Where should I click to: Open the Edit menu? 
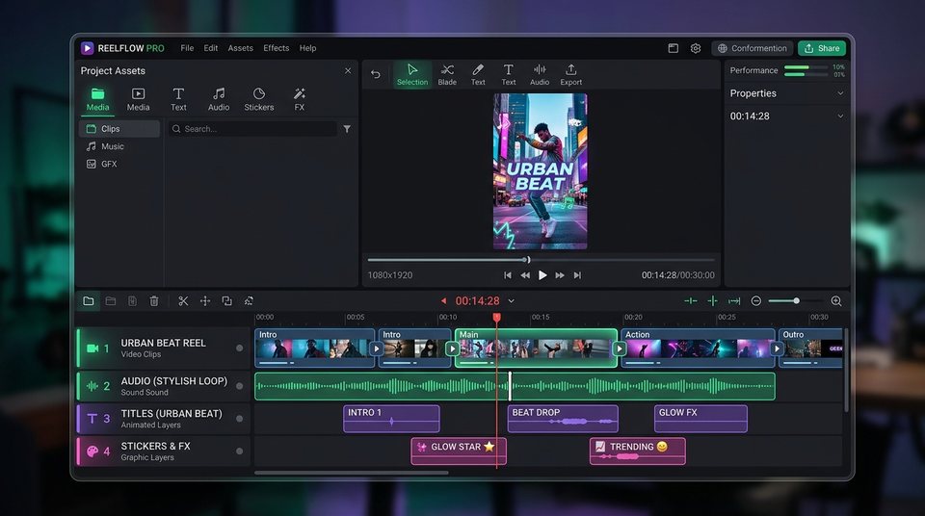(x=211, y=48)
